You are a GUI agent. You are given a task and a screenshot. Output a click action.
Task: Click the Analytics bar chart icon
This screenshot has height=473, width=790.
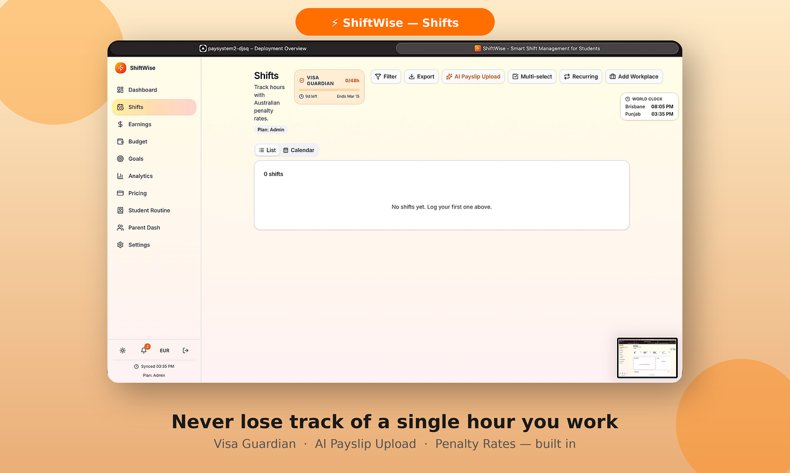point(120,176)
